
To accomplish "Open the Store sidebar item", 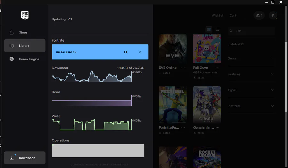I will click(25, 32).
